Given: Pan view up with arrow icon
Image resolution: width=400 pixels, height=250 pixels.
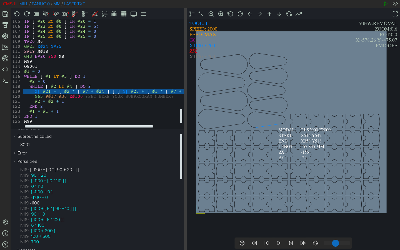Looking at the screenshot, I should click(x=269, y=14).
